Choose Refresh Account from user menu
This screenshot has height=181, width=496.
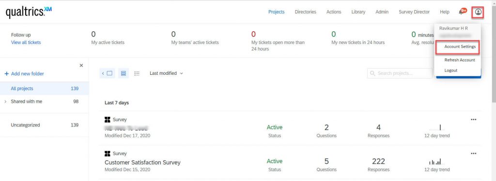click(x=460, y=60)
